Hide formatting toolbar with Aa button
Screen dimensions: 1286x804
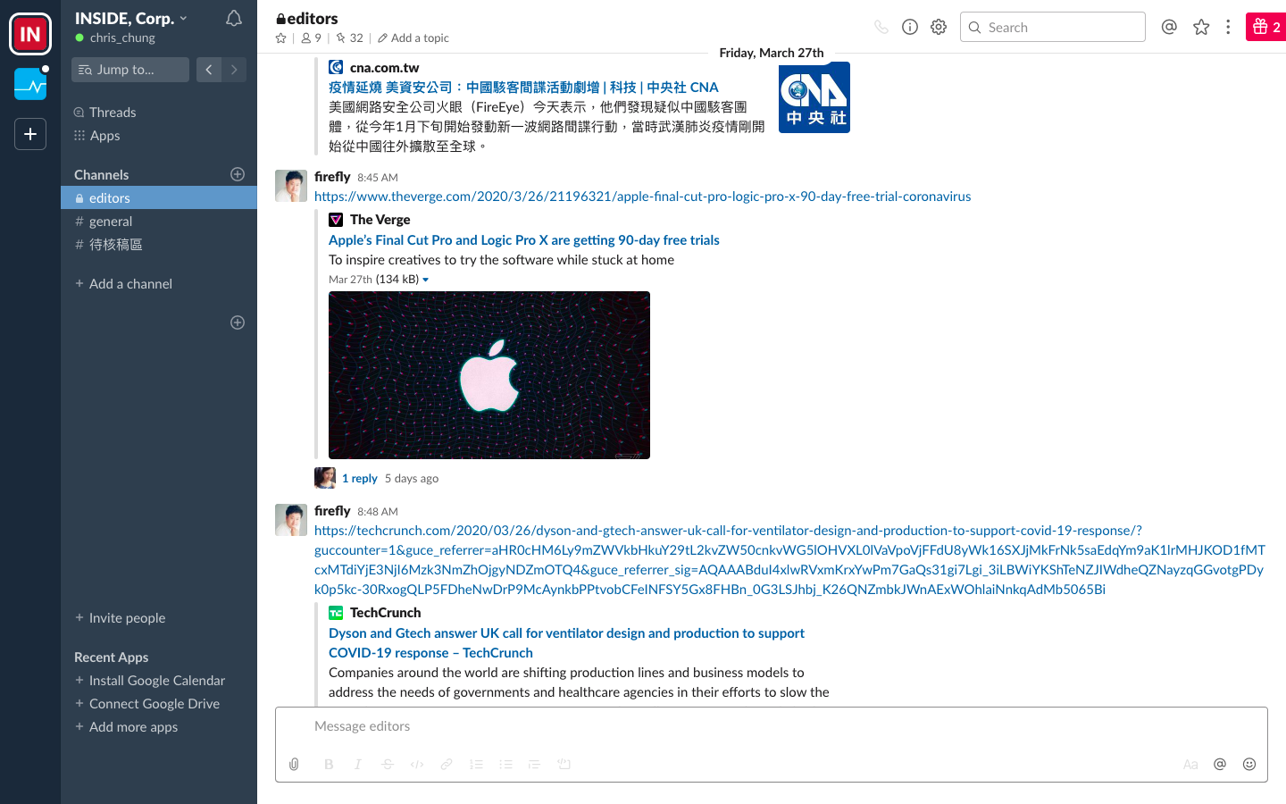1190,764
